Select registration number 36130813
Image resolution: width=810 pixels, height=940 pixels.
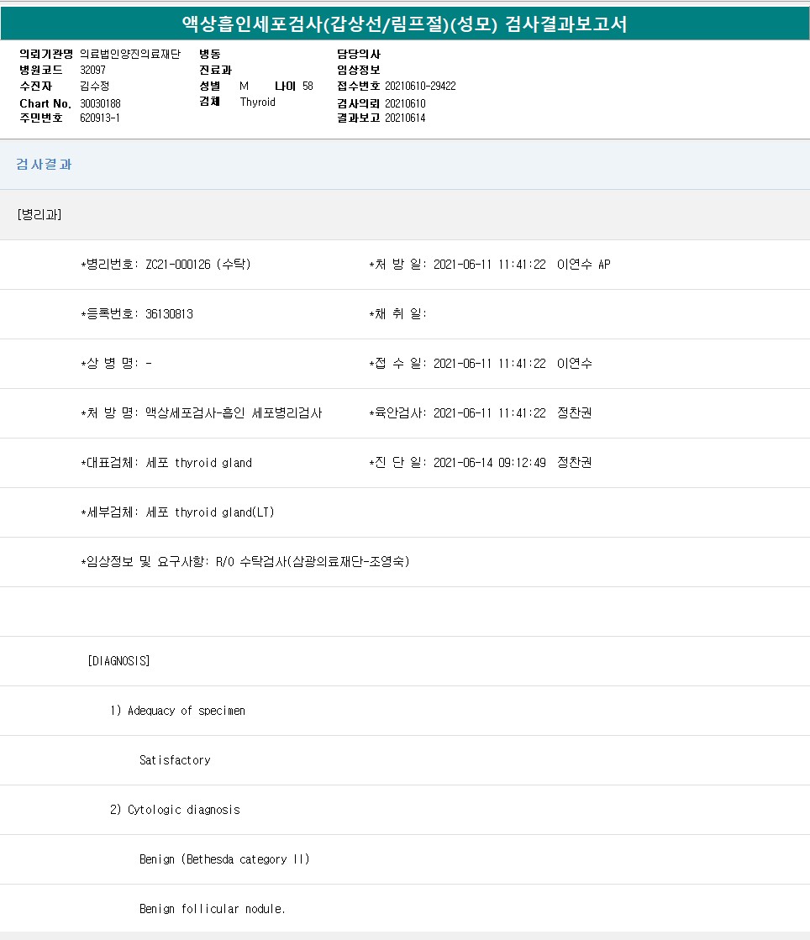pyautogui.click(x=169, y=314)
